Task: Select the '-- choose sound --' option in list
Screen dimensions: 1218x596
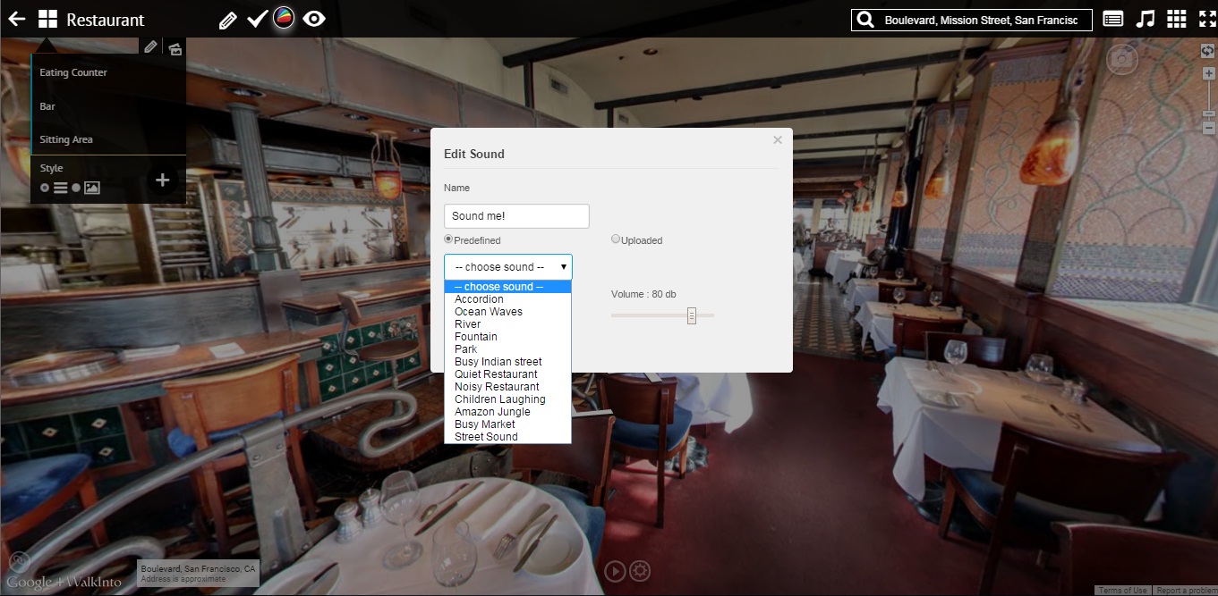Action: (507, 287)
